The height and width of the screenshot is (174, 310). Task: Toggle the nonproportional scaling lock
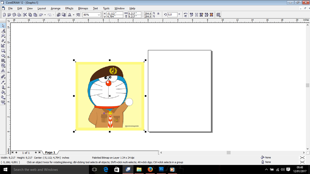158,14
